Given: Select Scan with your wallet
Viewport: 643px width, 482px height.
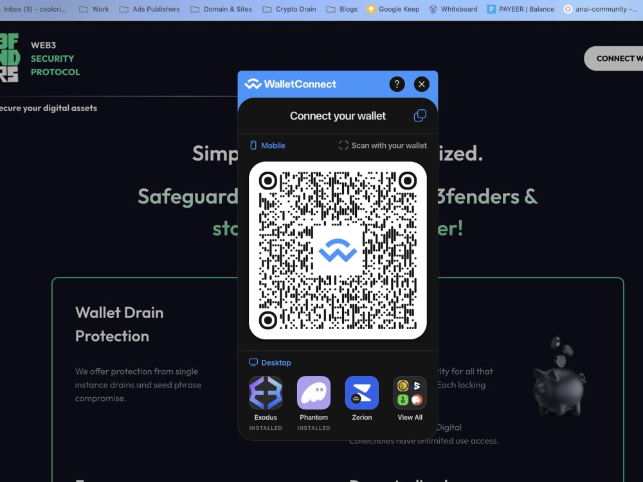Looking at the screenshot, I should tap(383, 145).
